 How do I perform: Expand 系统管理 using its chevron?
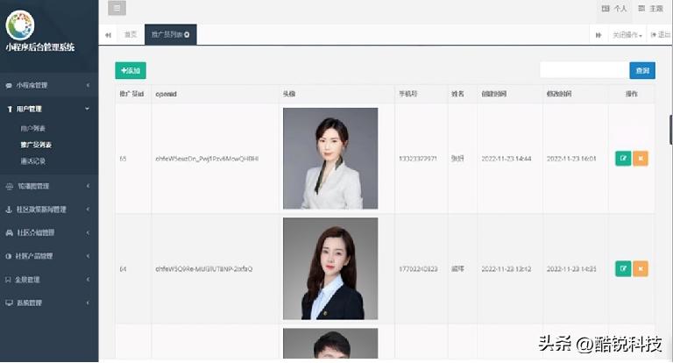[x=88, y=302]
